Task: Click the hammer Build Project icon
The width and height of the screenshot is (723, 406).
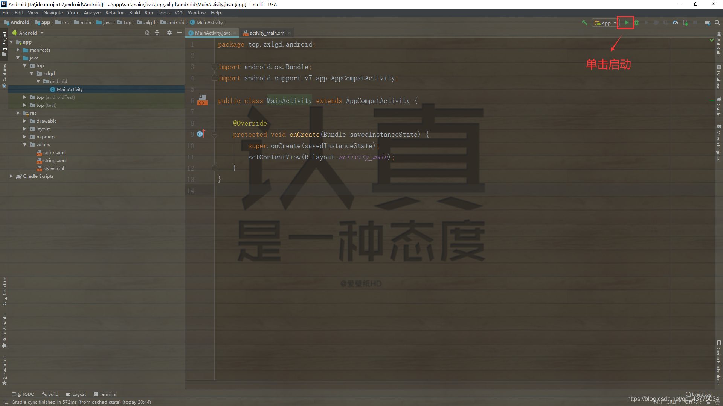Action: (584, 23)
